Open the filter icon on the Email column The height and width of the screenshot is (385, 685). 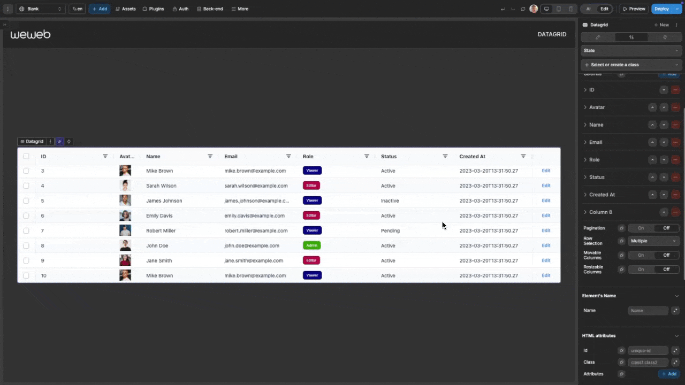point(288,156)
